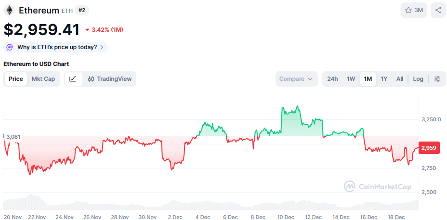Click the 10 Dec date label
The image size is (447, 220).
click(x=286, y=217)
